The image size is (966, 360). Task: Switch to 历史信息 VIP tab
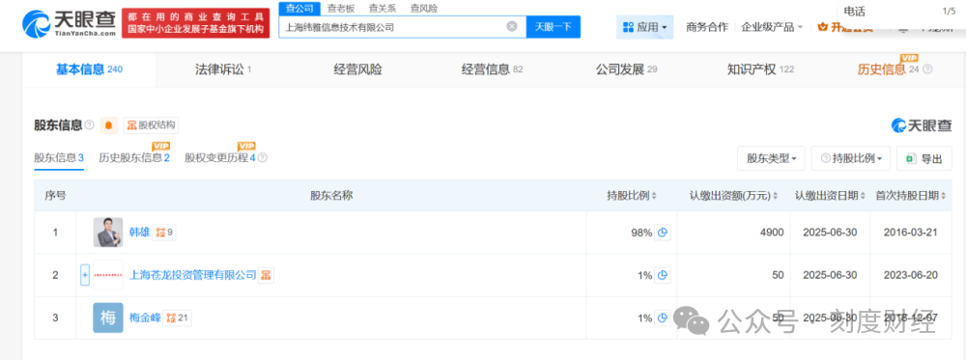[888, 69]
